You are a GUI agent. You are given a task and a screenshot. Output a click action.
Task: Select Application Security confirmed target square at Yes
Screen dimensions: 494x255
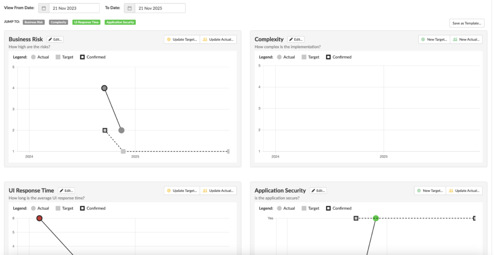(x=356, y=218)
